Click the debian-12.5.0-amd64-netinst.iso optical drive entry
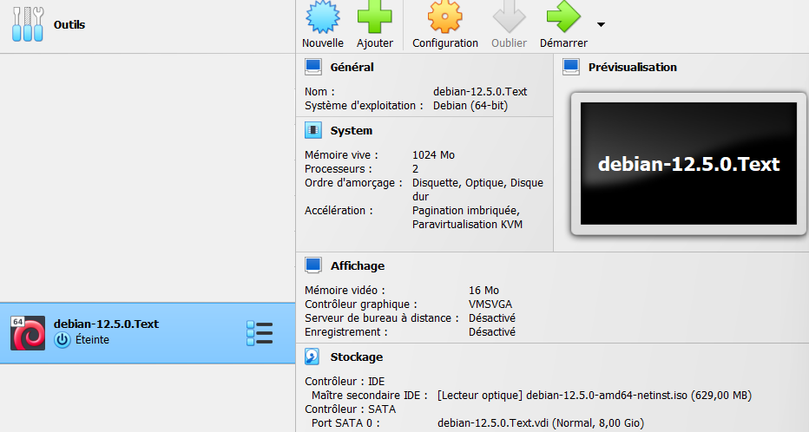The image size is (809, 432). [x=595, y=396]
